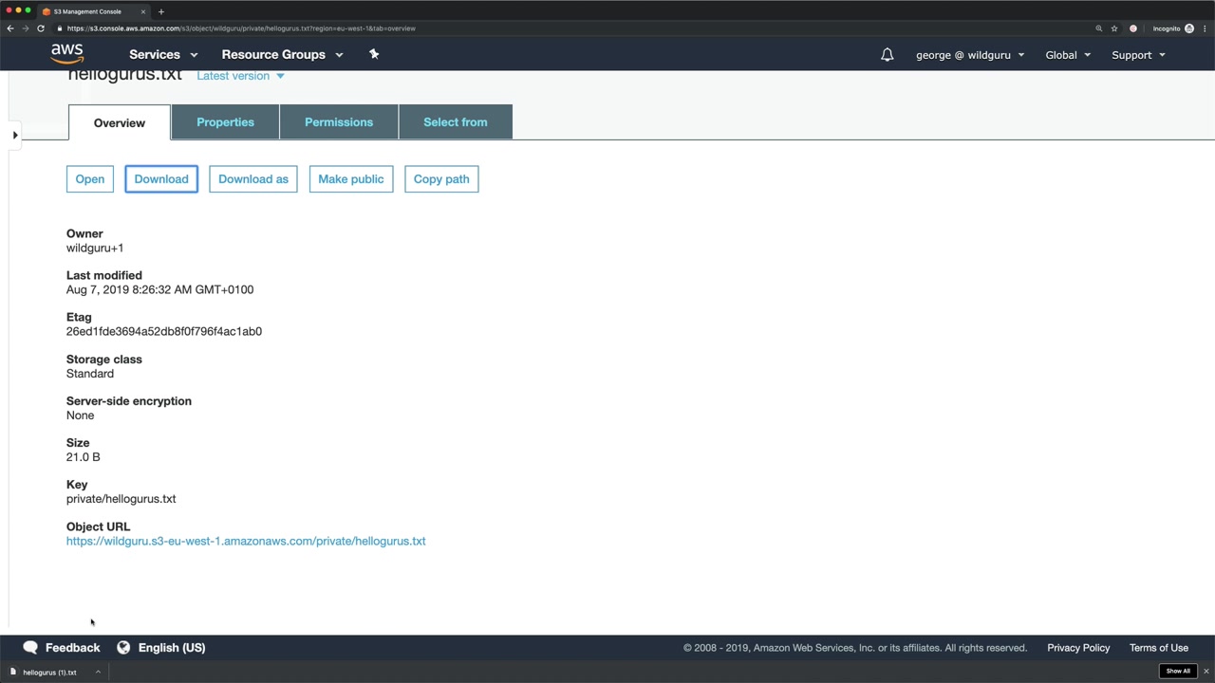Expand options for downloaded hellogurus (1).txt

(98, 672)
